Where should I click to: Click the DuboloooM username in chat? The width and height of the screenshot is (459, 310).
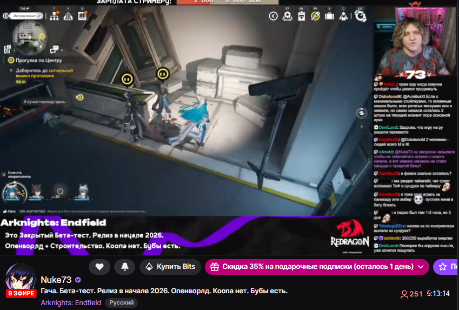[390, 96]
